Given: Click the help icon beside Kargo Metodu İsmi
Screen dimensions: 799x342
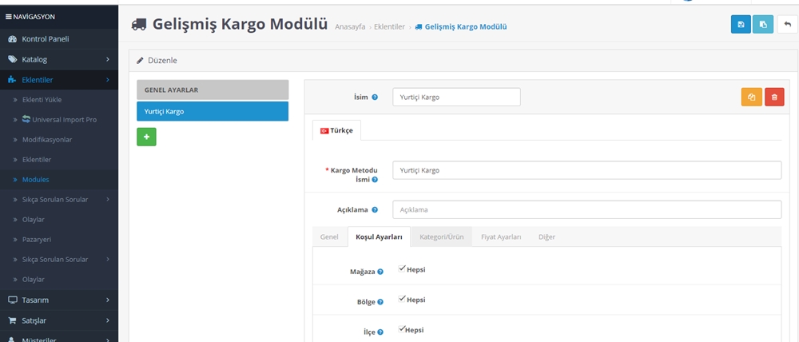Looking at the screenshot, I should [x=375, y=180].
